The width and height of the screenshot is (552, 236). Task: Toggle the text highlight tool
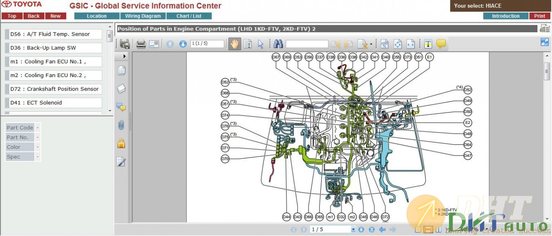428,44
